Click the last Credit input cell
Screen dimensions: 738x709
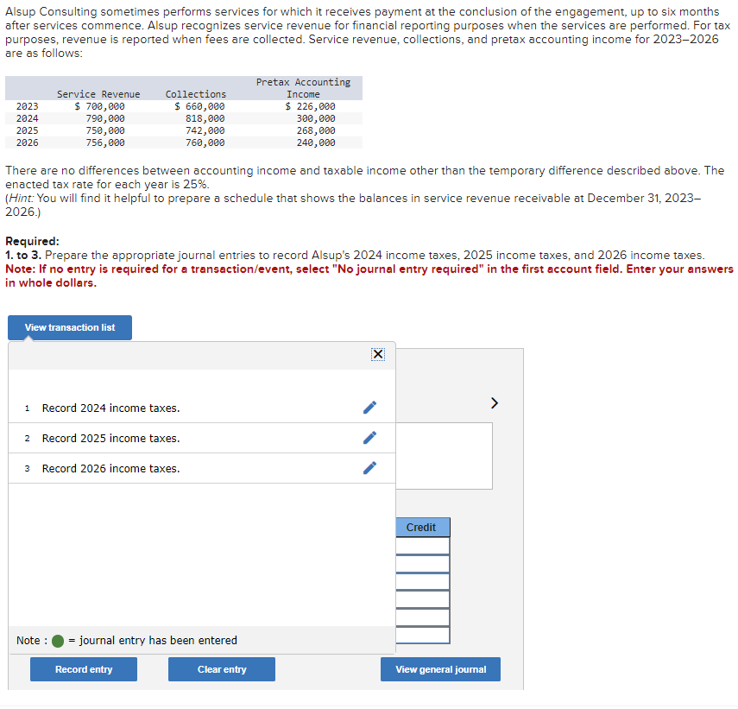[423, 635]
